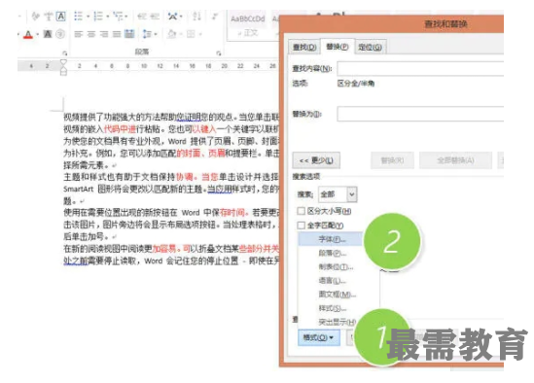The image size is (534, 383).
Task: Click the Borders icon in ribbon
Action: click(191, 34)
